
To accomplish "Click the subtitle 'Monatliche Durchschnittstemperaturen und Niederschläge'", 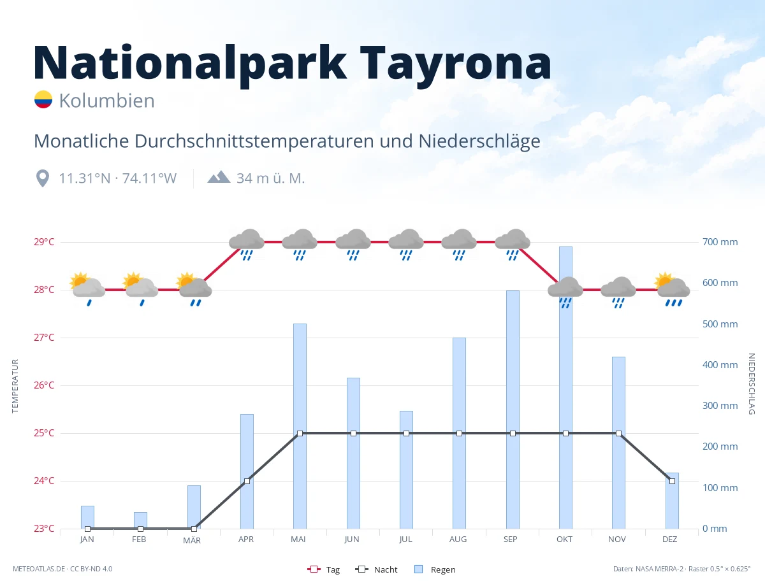I will click(287, 141).
